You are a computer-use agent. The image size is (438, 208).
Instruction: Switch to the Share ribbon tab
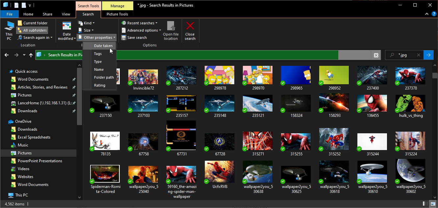tap(47, 14)
